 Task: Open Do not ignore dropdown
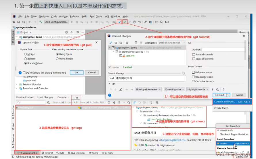(175, 89)
